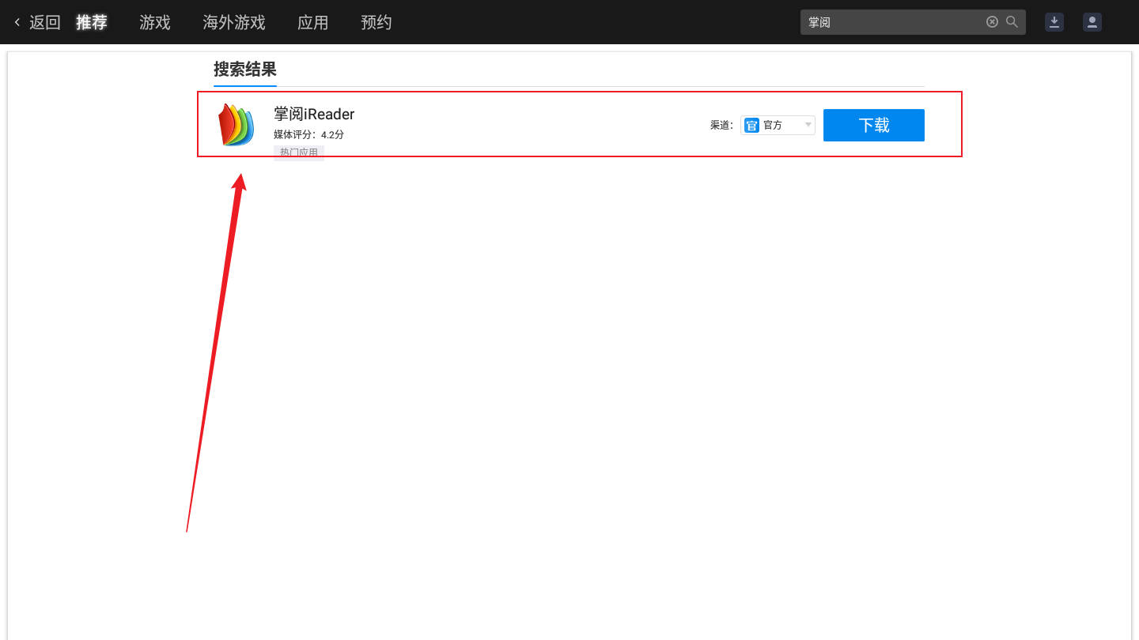Open the 掌阅iReader app title
Screen dimensions: 1139x640
point(314,114)
